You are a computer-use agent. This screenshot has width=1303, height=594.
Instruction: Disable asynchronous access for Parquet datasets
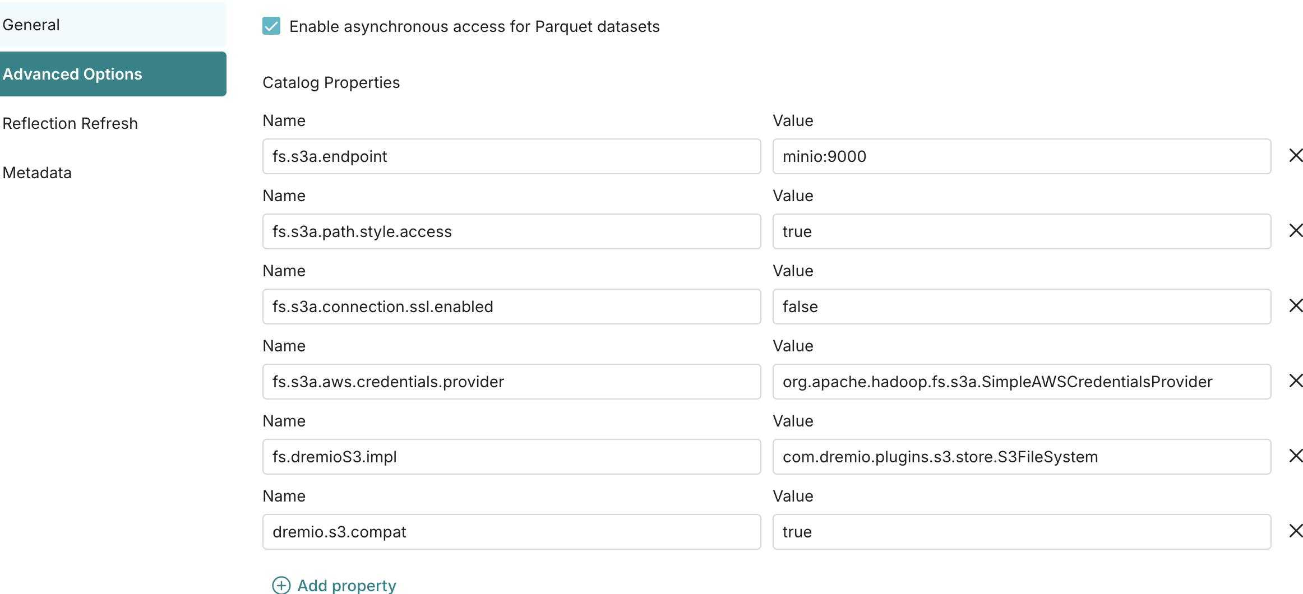click(271, 26)
